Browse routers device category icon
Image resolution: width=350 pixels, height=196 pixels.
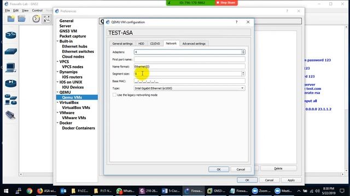click(x=11, y=35)
